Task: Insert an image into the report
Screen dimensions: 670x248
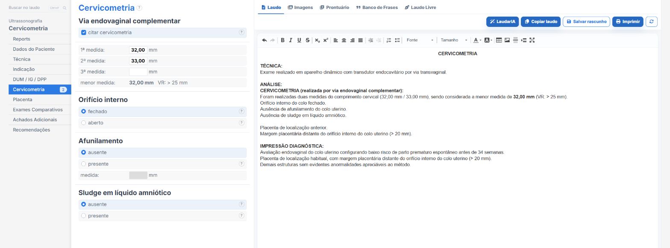Action: point(507,40)
